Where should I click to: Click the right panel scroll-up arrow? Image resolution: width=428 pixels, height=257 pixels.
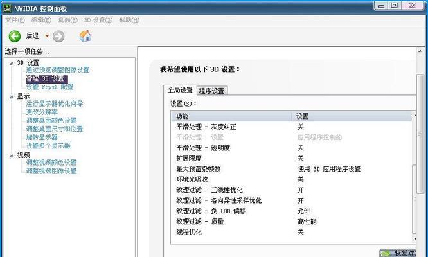pyautogui.click(x=420, y=51)
